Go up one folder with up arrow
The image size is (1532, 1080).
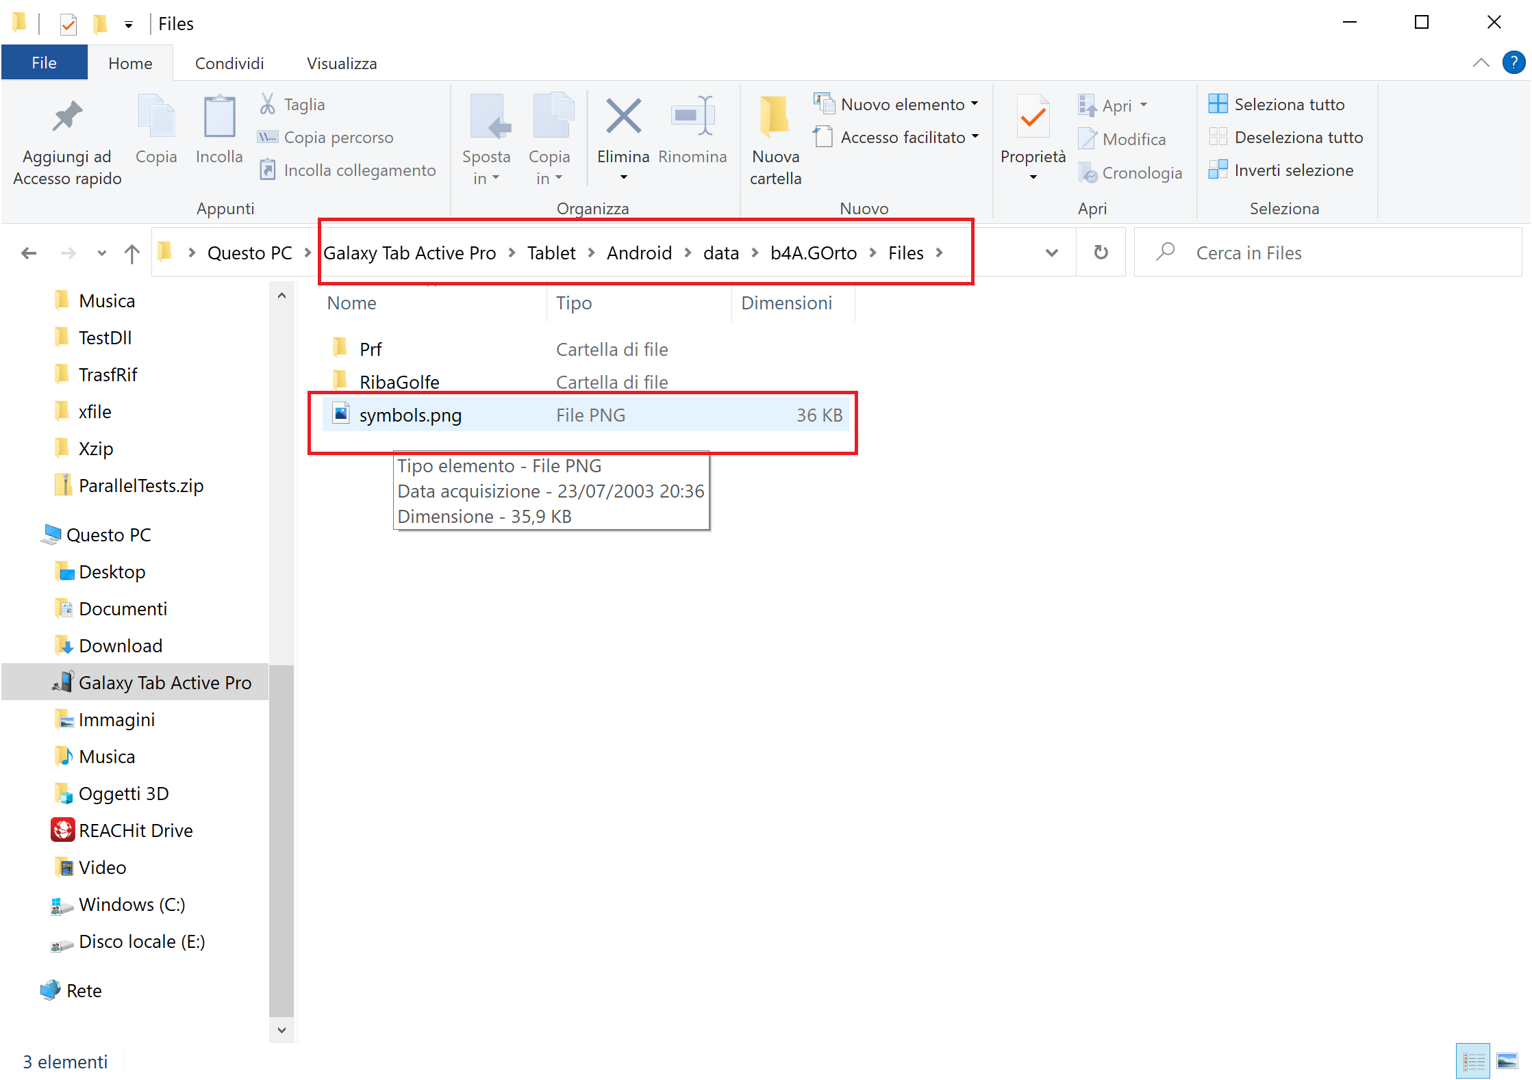pos(131,253)
